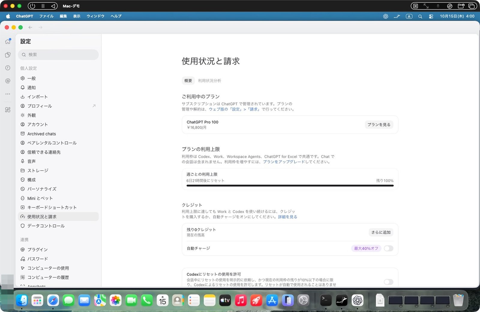Click the settings 検索 search field

pos(58,55)
